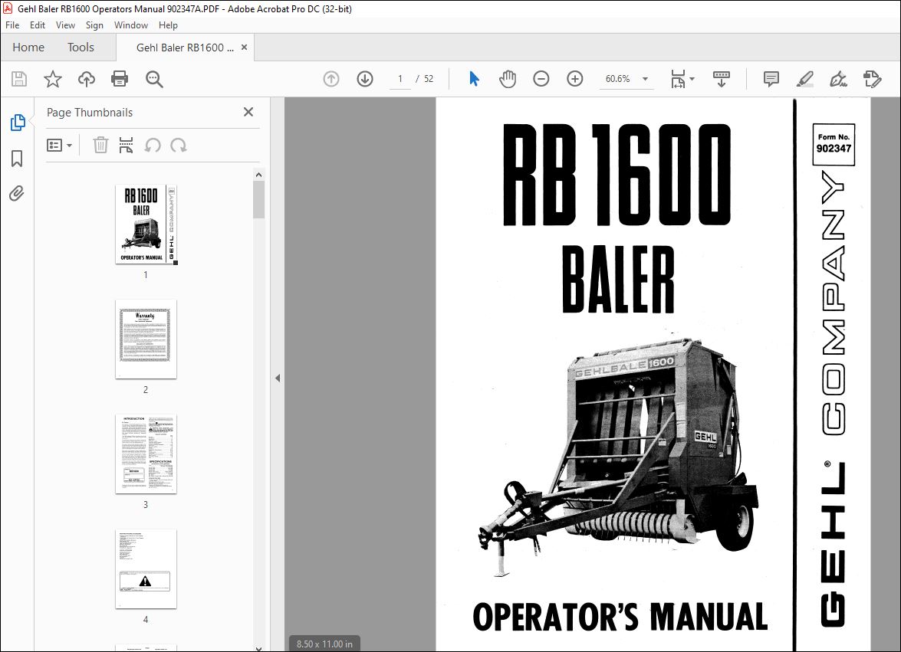Open the File menu
The height and width of the screenshot is (652, 901).
coord(12,25)
